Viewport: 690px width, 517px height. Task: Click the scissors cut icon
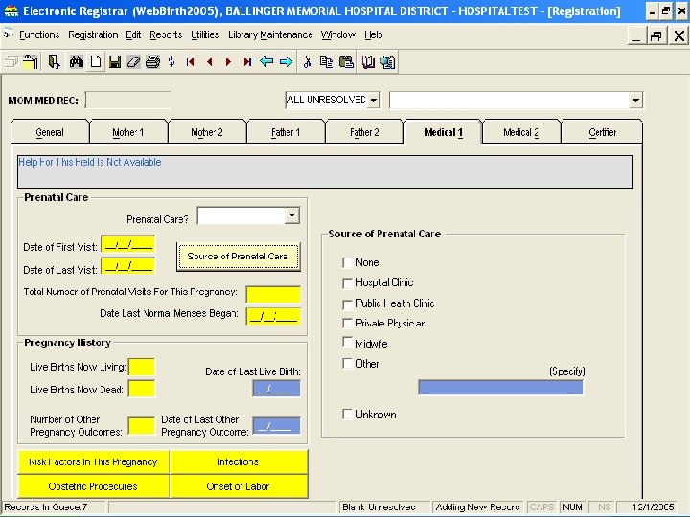pyautogui.click(x=308, y=62)
